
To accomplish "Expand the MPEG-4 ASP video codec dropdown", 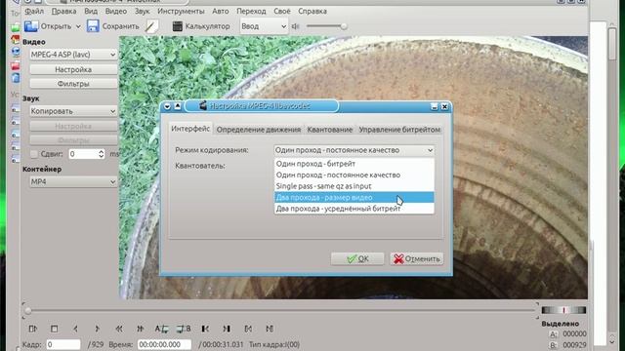I will [x=73, y=55].
